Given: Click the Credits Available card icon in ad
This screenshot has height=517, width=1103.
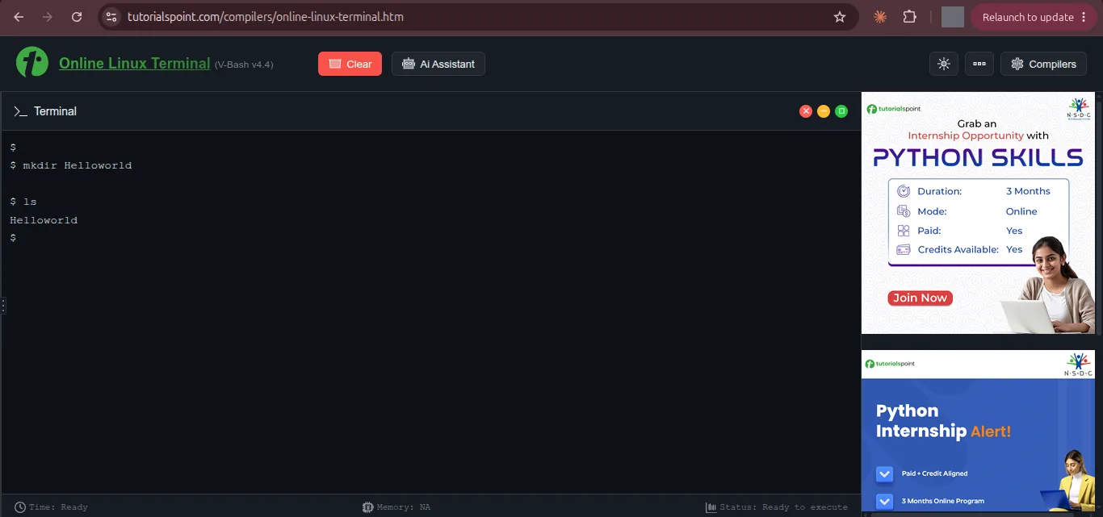Looking at the screenshot, I should (x=904, y=249).
